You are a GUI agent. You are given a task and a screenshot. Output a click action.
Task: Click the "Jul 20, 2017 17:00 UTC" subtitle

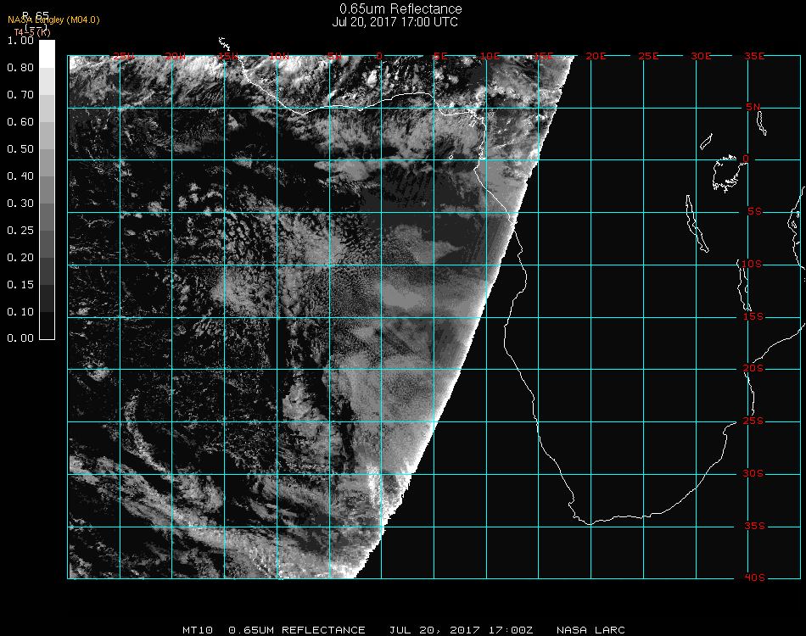pyautogui.click(x=395, y=22)
